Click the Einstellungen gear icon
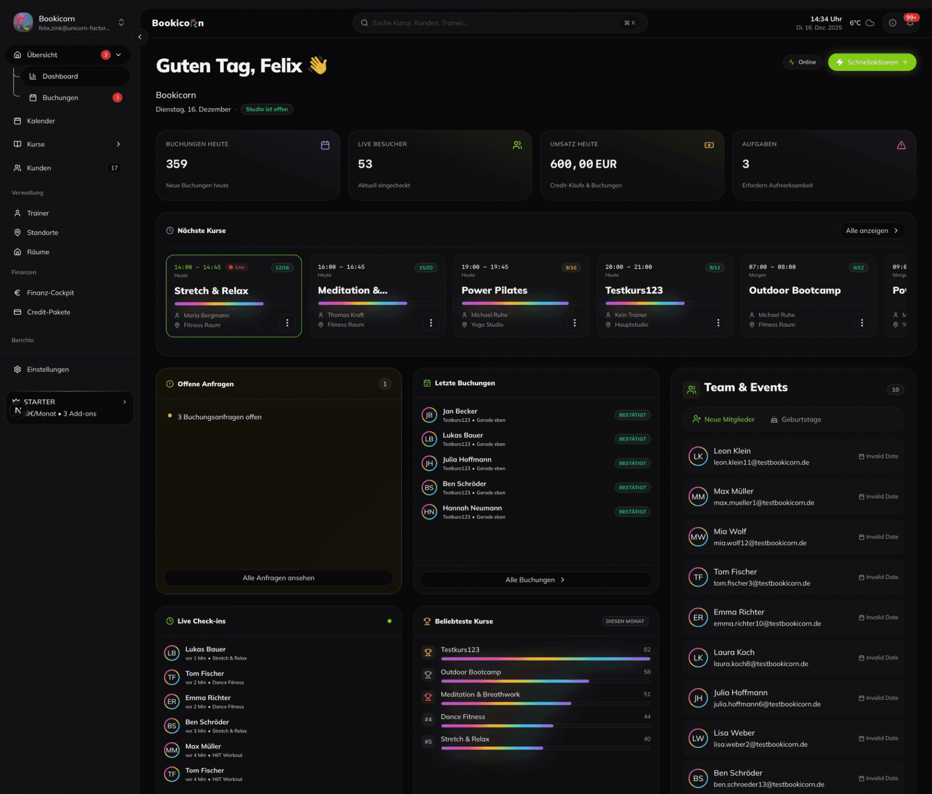The width and height of the screenshot is (932, 794). tap(17, 369)
